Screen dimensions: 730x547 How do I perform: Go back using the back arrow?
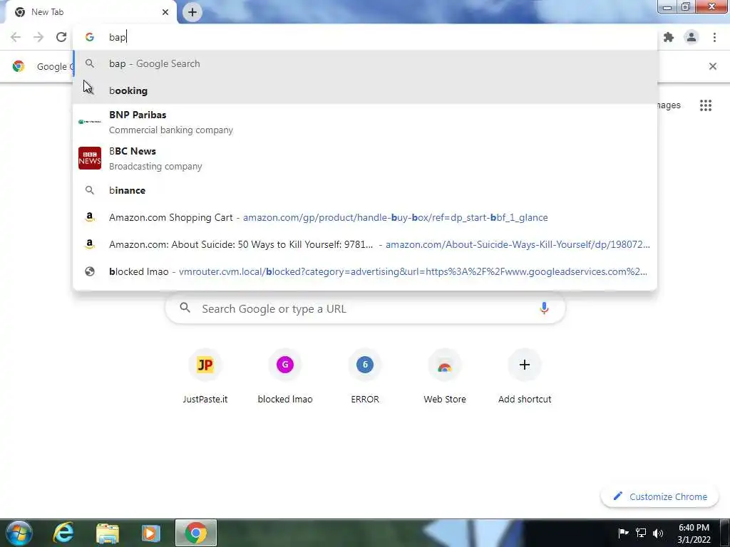click(x=16, y=37)
